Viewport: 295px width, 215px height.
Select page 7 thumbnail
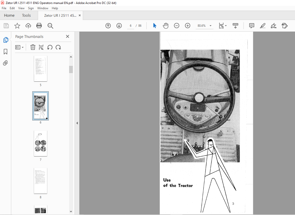41,143
